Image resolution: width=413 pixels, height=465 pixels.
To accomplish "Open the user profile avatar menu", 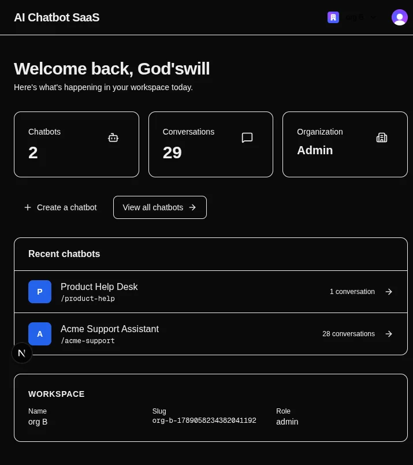I will click(399, 17).
